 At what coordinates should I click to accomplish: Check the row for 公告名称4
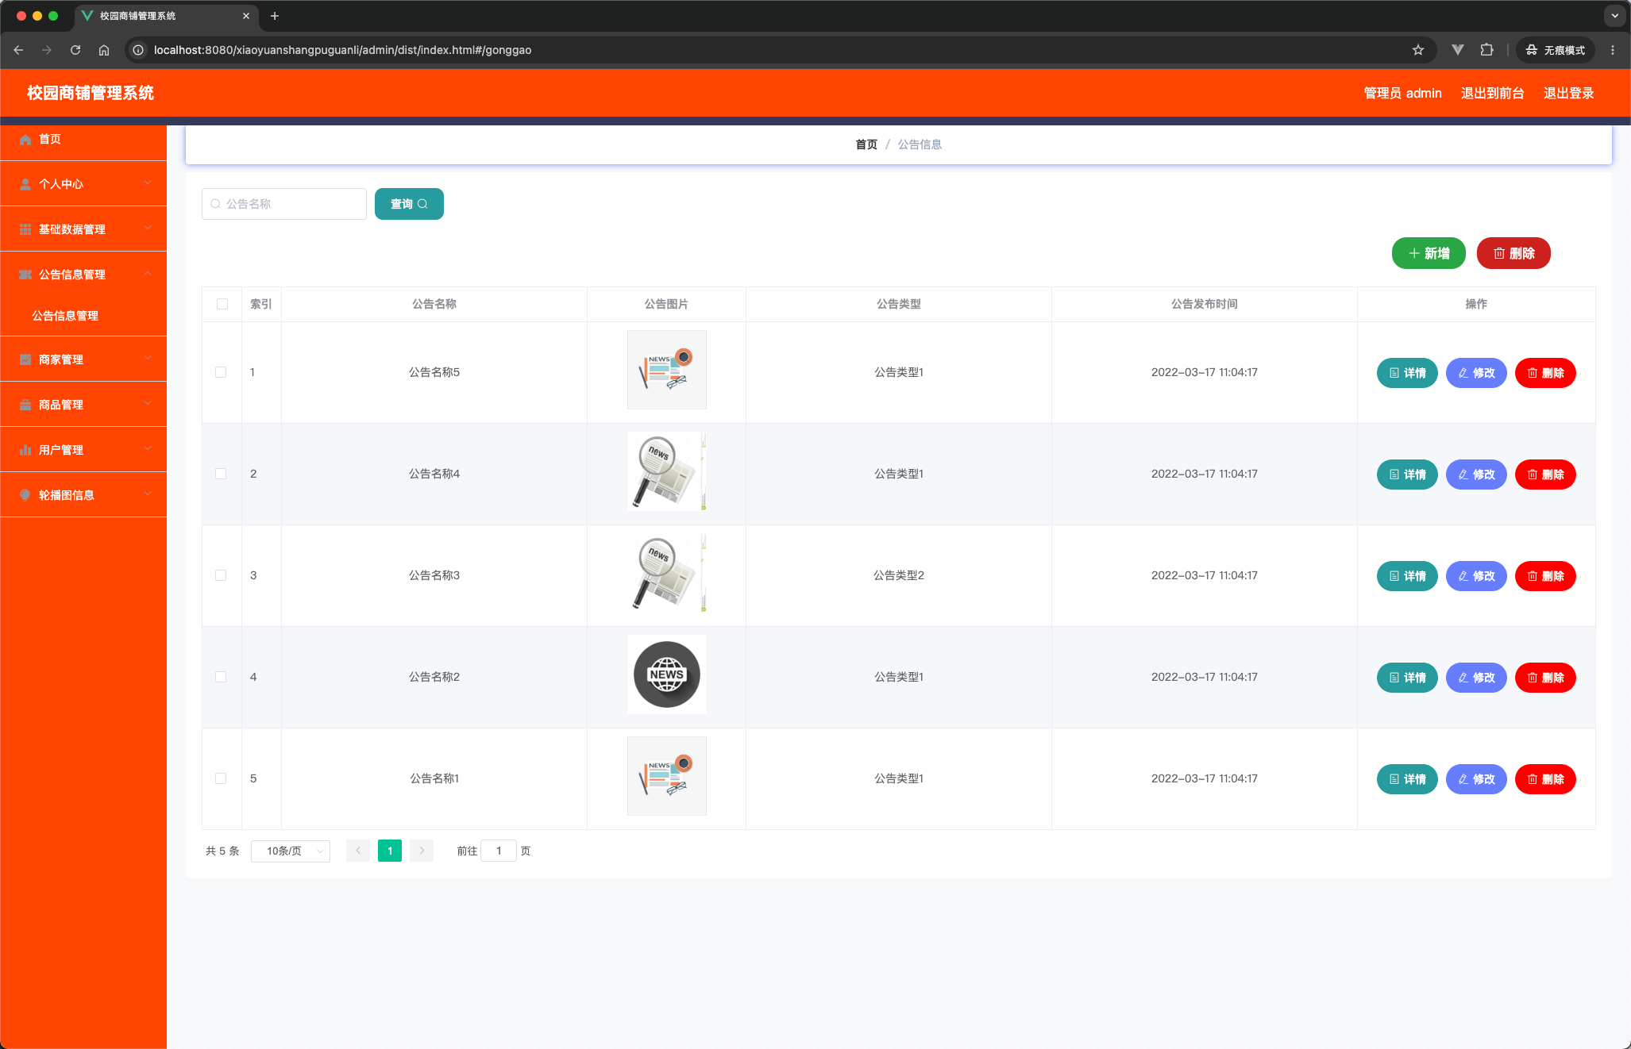221,474
